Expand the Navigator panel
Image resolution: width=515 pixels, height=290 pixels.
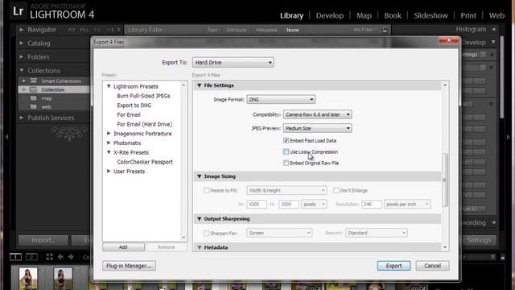click(x=22, y=30)
